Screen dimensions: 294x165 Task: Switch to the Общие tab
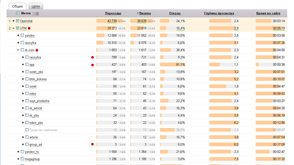click(x=18, y=6)
